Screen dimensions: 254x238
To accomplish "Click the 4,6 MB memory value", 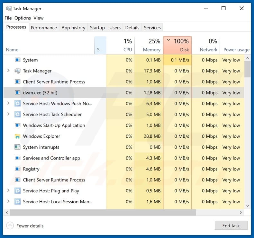I will (153, 169).
